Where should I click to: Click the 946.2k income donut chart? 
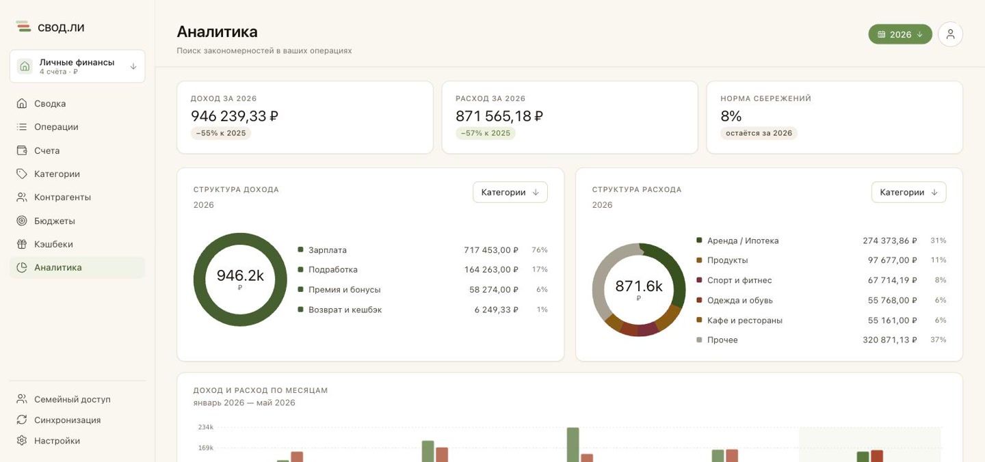coord(240,280)
